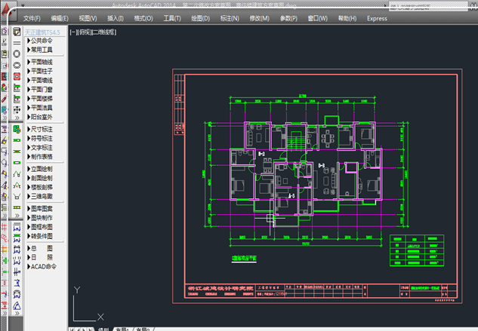The width and height of the screenshot is (478, 331).
Task: Select the yellow-green horizontal bar icon
Action: (17, 207)
